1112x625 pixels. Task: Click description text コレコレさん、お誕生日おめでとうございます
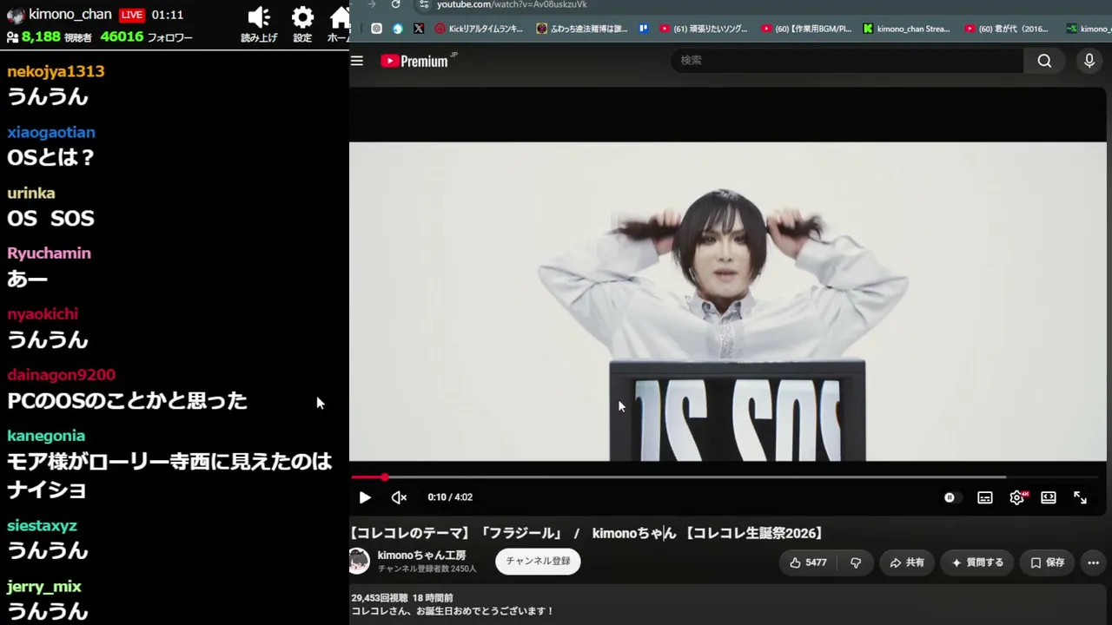pyautogui.click(x=452, y=611)
